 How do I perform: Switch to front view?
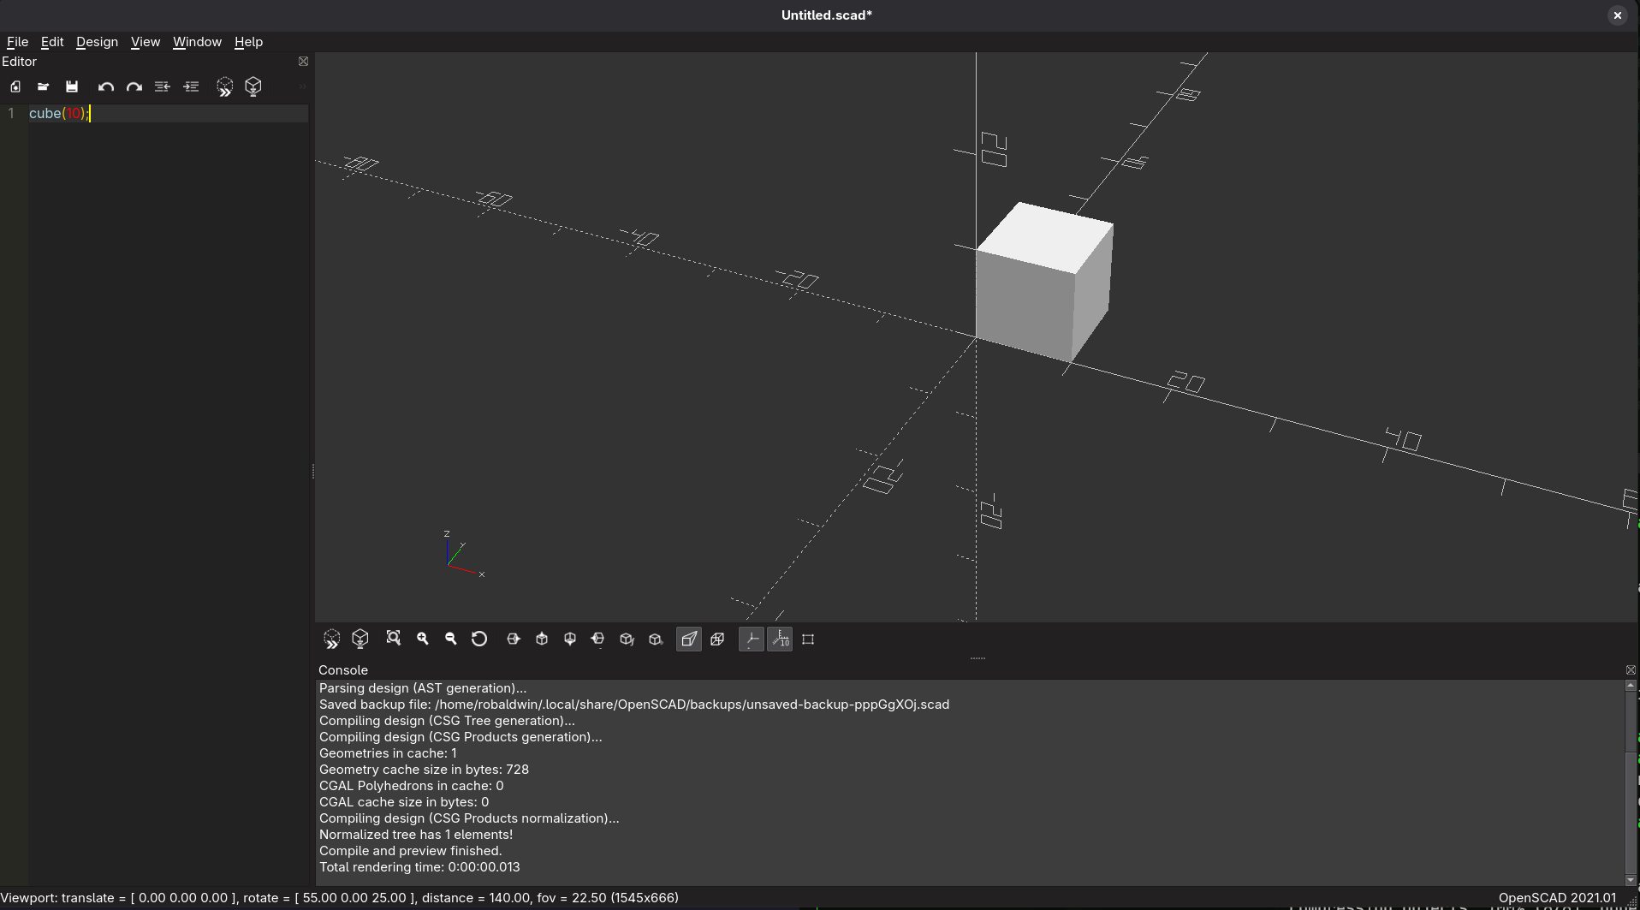click(627, 639)
